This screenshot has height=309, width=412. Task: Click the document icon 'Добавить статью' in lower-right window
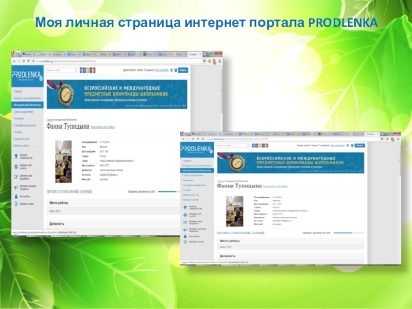[185, 242]
